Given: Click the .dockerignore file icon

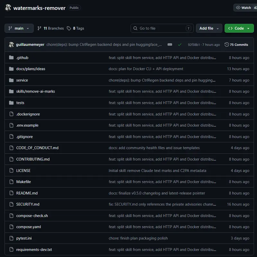Looking at the screenshot, I should pyautogui.click(x=11, y=114).
